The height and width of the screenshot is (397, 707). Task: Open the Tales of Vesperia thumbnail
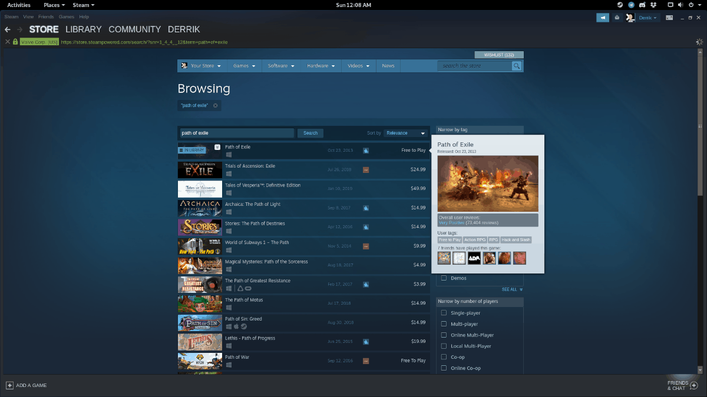pos(200,189)
